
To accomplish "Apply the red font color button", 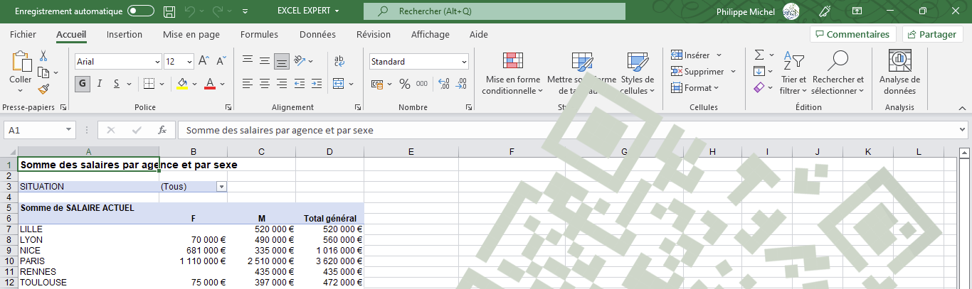I will click(x=210, y=84).
